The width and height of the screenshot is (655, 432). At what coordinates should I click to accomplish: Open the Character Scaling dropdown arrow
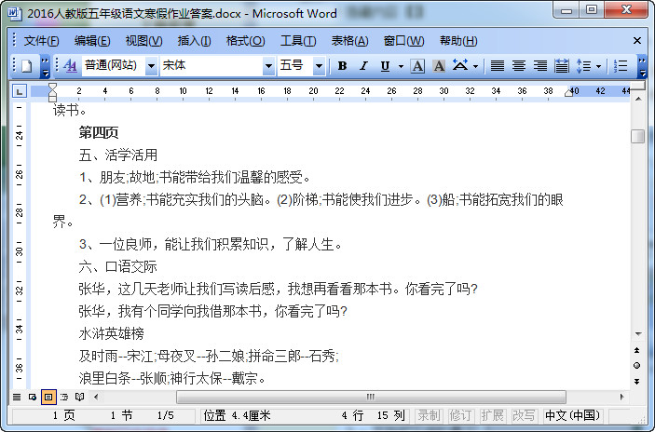click(475, 66)
